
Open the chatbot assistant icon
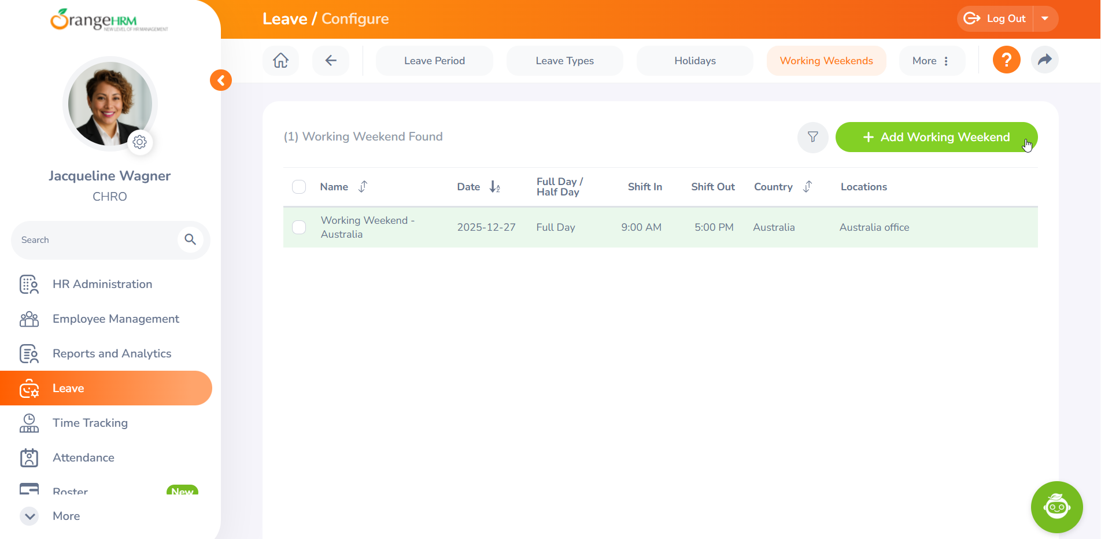point(1056,507)
